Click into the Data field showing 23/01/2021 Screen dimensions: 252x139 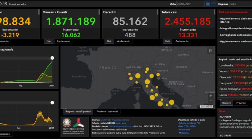click(190, 4)
